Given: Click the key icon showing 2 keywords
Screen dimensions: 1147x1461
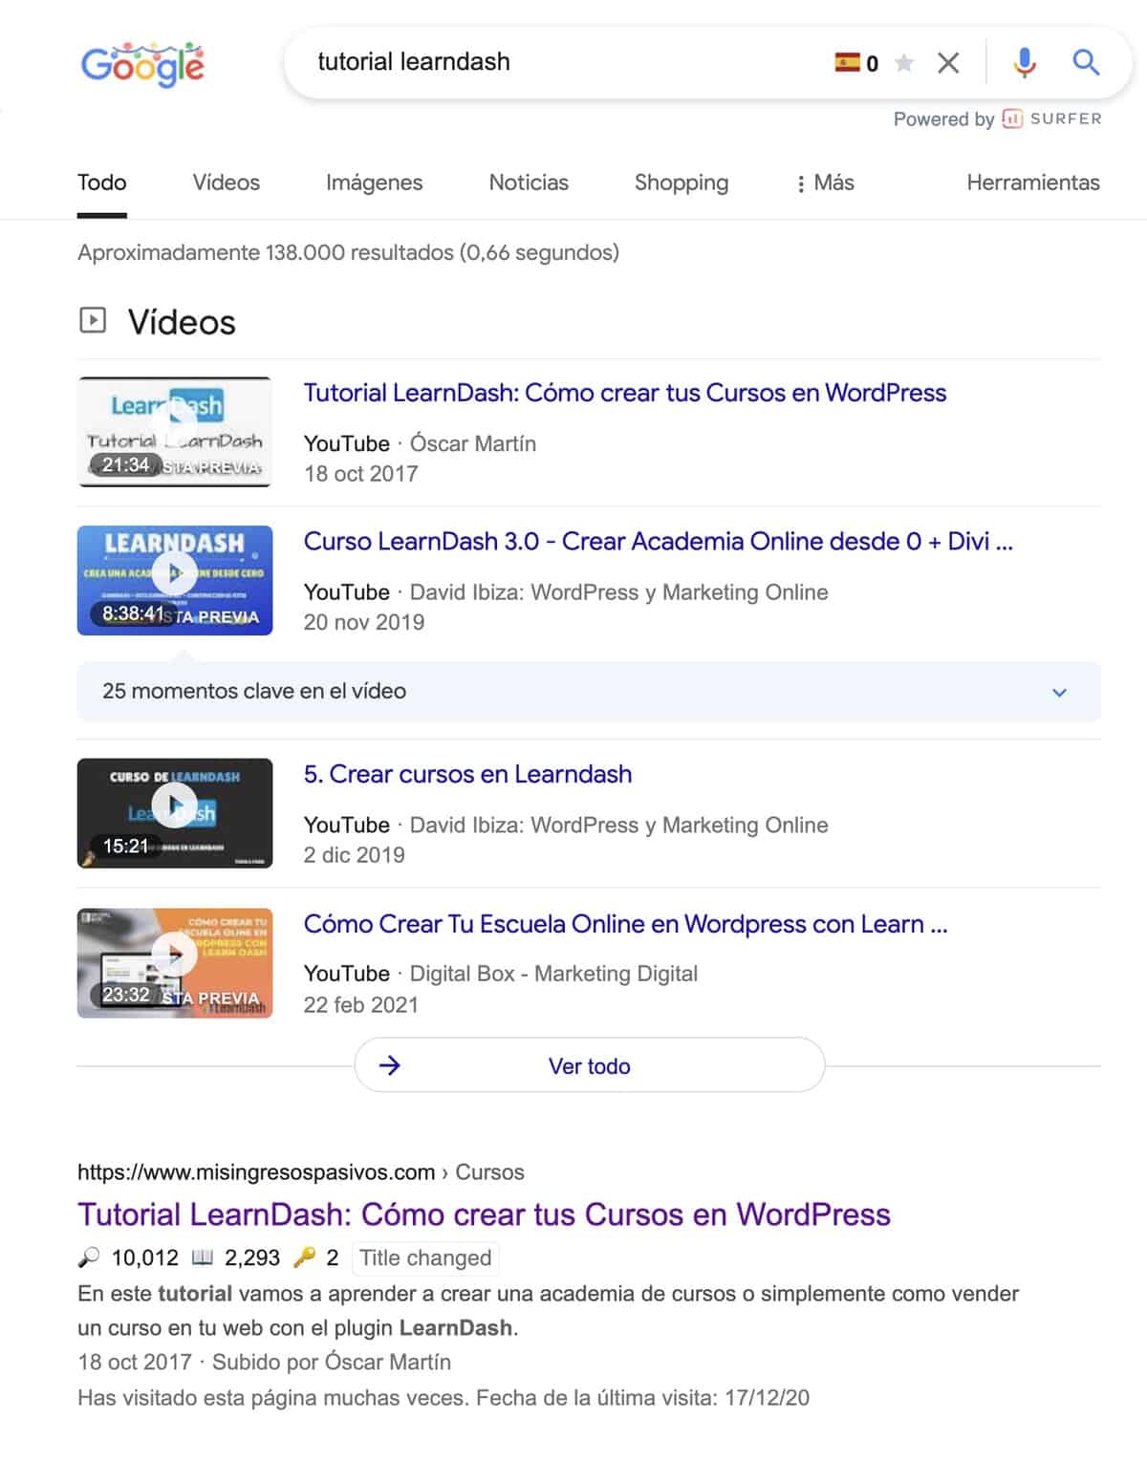Looking at the screenshot, I should 304,1257.
